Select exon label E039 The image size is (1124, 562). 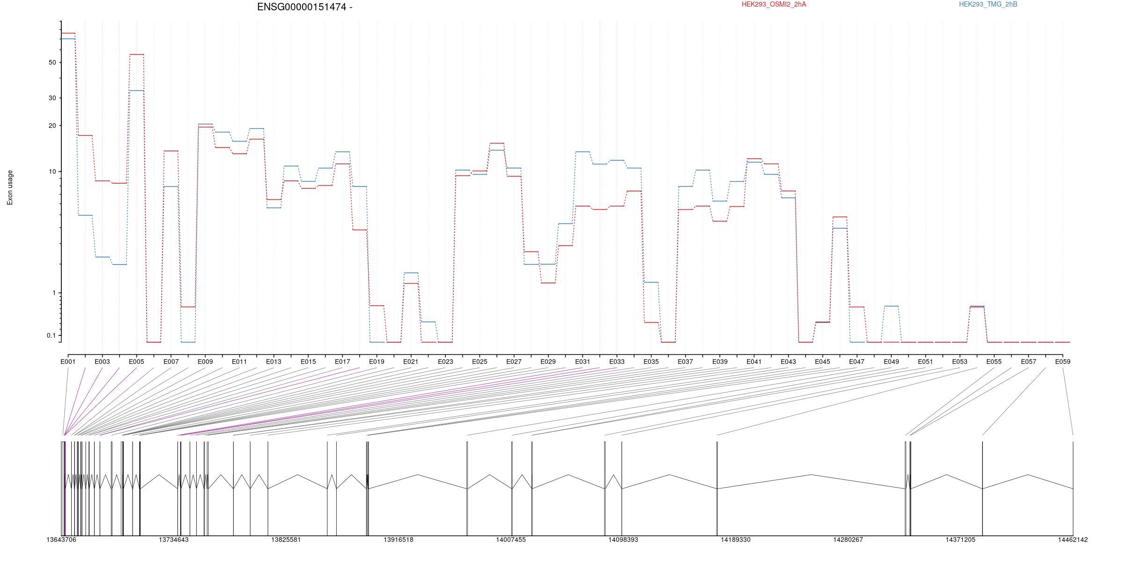720,362
